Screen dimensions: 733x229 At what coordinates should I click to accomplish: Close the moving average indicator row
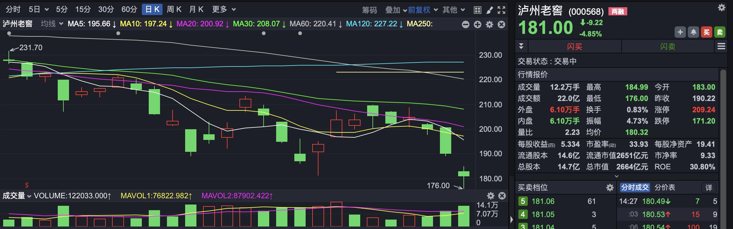point(501,24)
